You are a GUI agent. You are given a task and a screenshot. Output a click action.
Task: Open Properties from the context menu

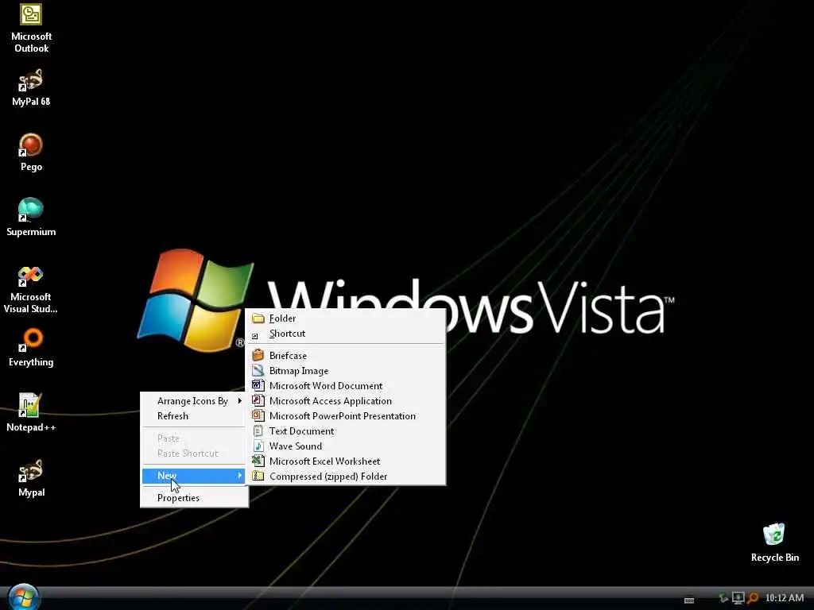click(x=194, y=498)
